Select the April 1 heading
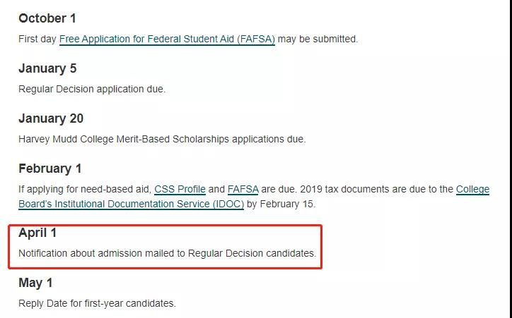 tap(37, 233)
